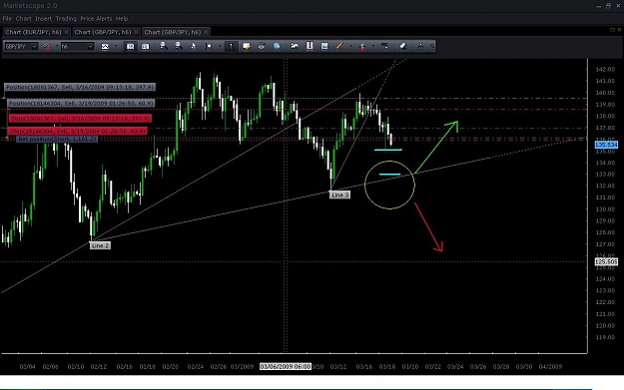Screen dimensions: 624x390
Task: Click the save chart image icon
Action: tap(324, 47)
